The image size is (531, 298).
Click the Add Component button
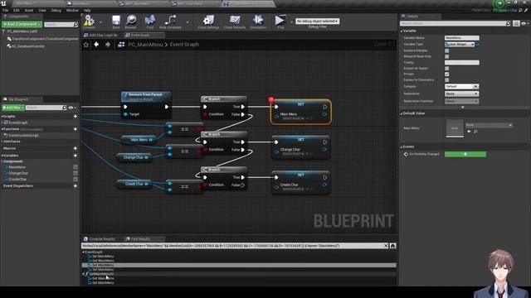point(22,24)
